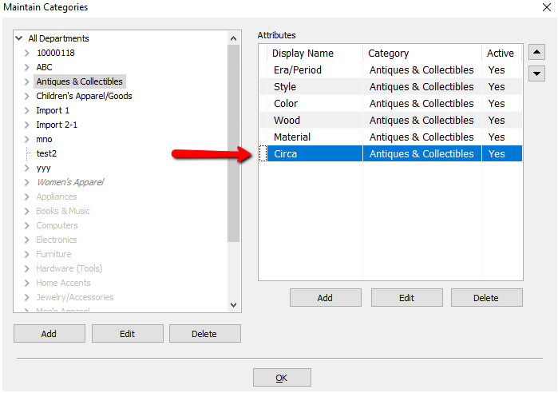Expand the Home Accents node
Viewport: 558px width, 393px height.
click(x=27, y=283)
